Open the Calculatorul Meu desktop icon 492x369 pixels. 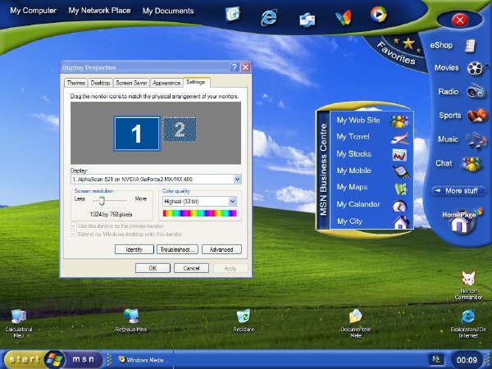click(x=19, y=324)
